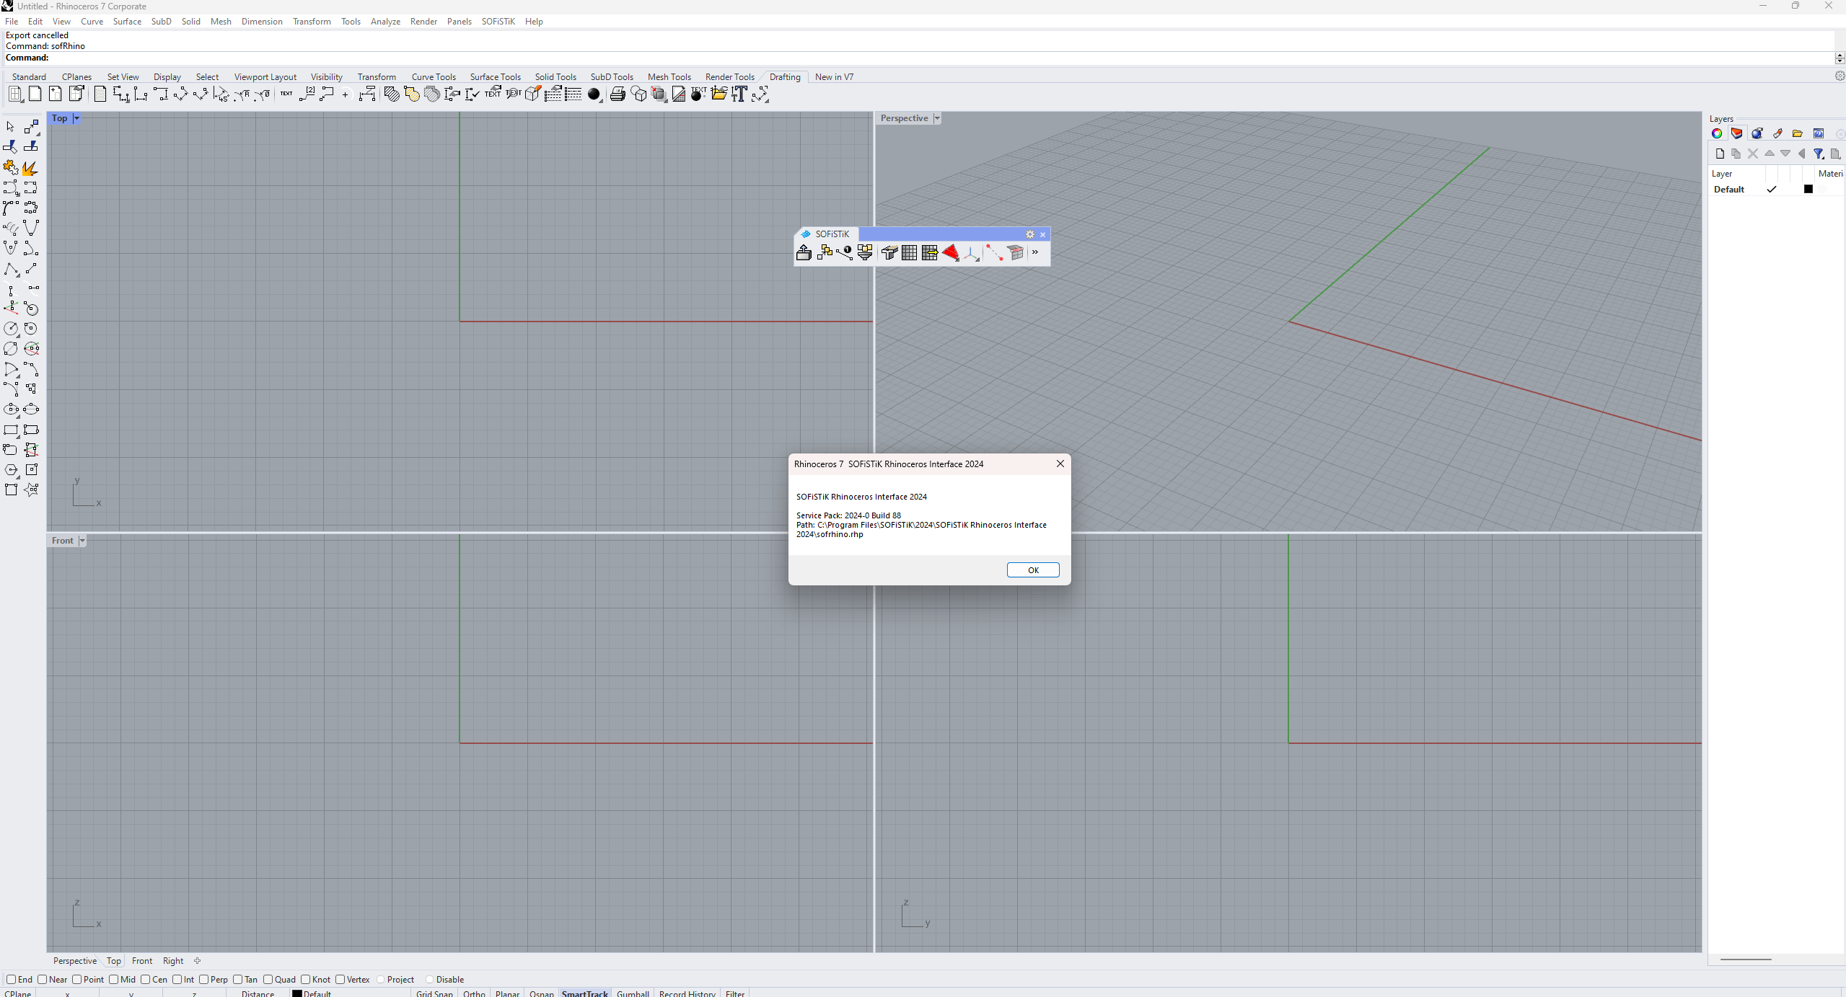Expand SOFiSTiK toolbar overflow chevron
The width and height of the screenshot is (1846, 997).
click(1035, 252)
